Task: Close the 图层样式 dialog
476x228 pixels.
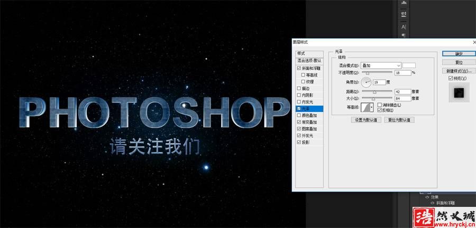Action: click(474, 42)
